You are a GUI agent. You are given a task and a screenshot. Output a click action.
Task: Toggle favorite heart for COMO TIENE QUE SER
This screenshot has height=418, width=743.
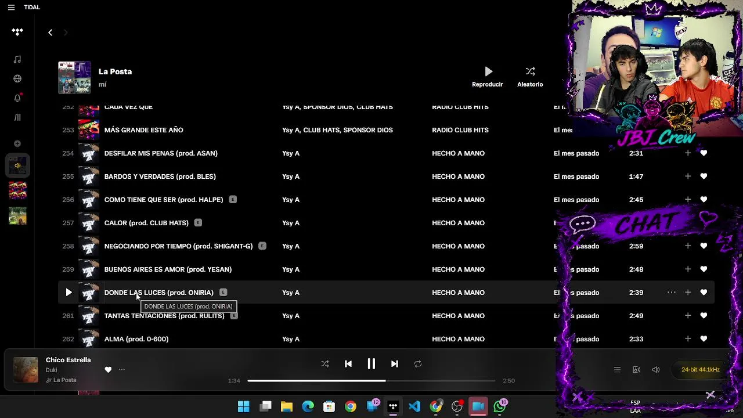coord(704,200)
